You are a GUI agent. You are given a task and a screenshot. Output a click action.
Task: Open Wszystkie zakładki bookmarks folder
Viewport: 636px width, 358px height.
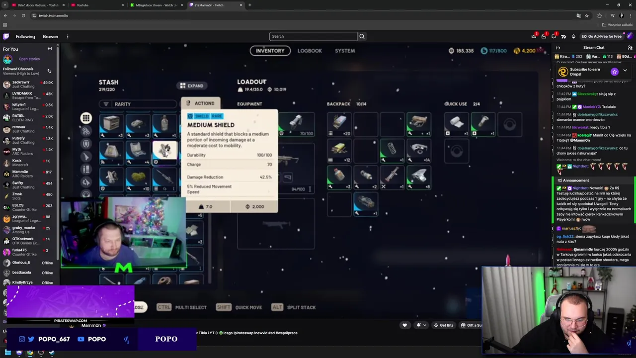[618, 24]
